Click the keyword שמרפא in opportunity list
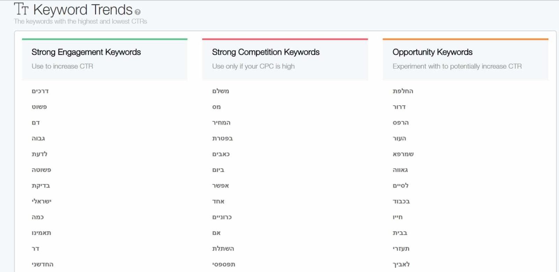The image size is (559, 272). [x=403, y=154]
